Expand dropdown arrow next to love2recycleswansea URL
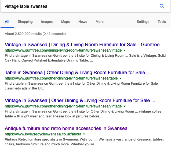 [84, 134]
